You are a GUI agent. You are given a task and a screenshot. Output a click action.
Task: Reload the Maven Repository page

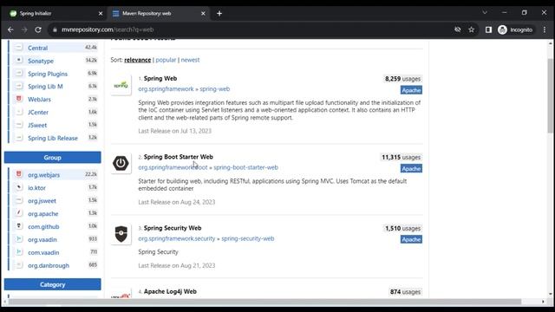(x=38, y=29)
